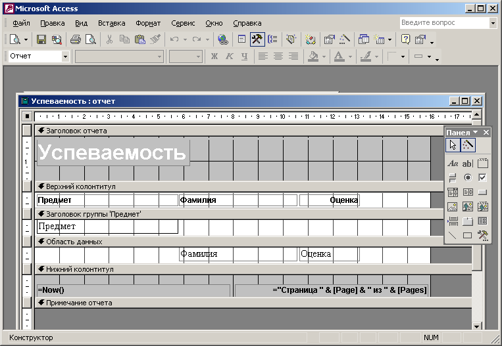The width and height of the screenshot is (502, 346).
Task: Select the List Box tool in the toolbox
Action: click(467, 192)
